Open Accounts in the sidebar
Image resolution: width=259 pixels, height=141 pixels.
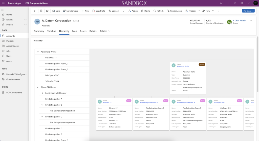pyautogui.click(x=14, y=36)
